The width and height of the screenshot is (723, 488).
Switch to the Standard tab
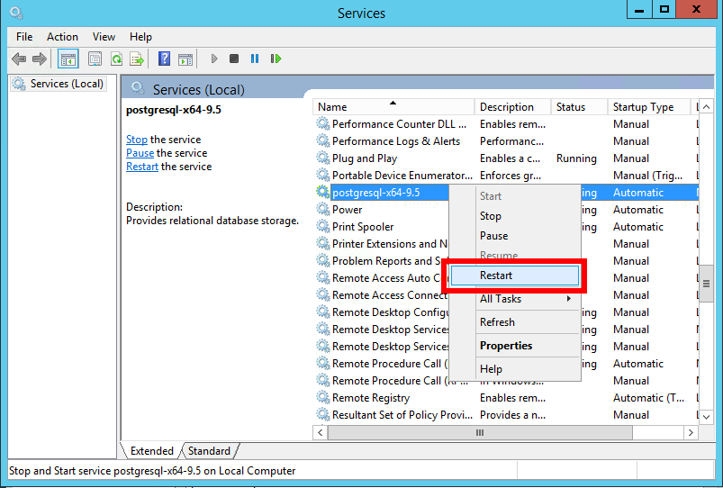[209, 451]
